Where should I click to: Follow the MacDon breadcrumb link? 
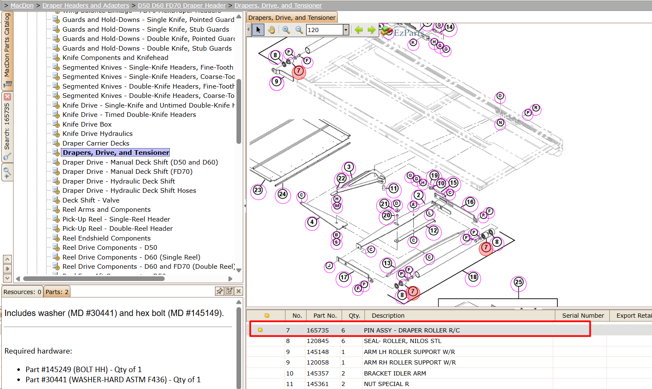(x=22, y=5)
